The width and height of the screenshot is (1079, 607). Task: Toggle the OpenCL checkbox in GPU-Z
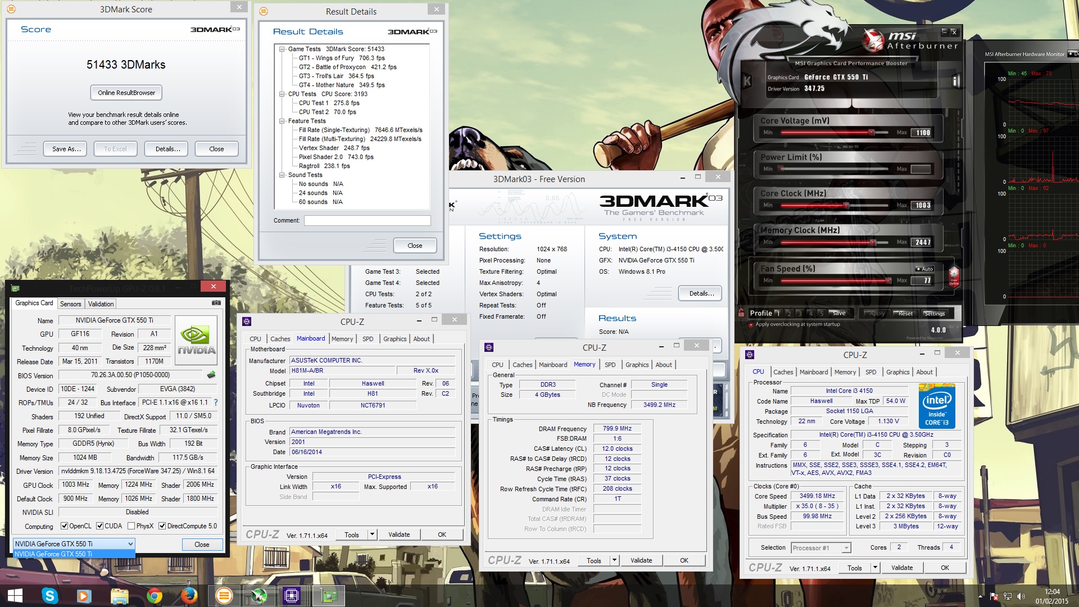(64, 526)
